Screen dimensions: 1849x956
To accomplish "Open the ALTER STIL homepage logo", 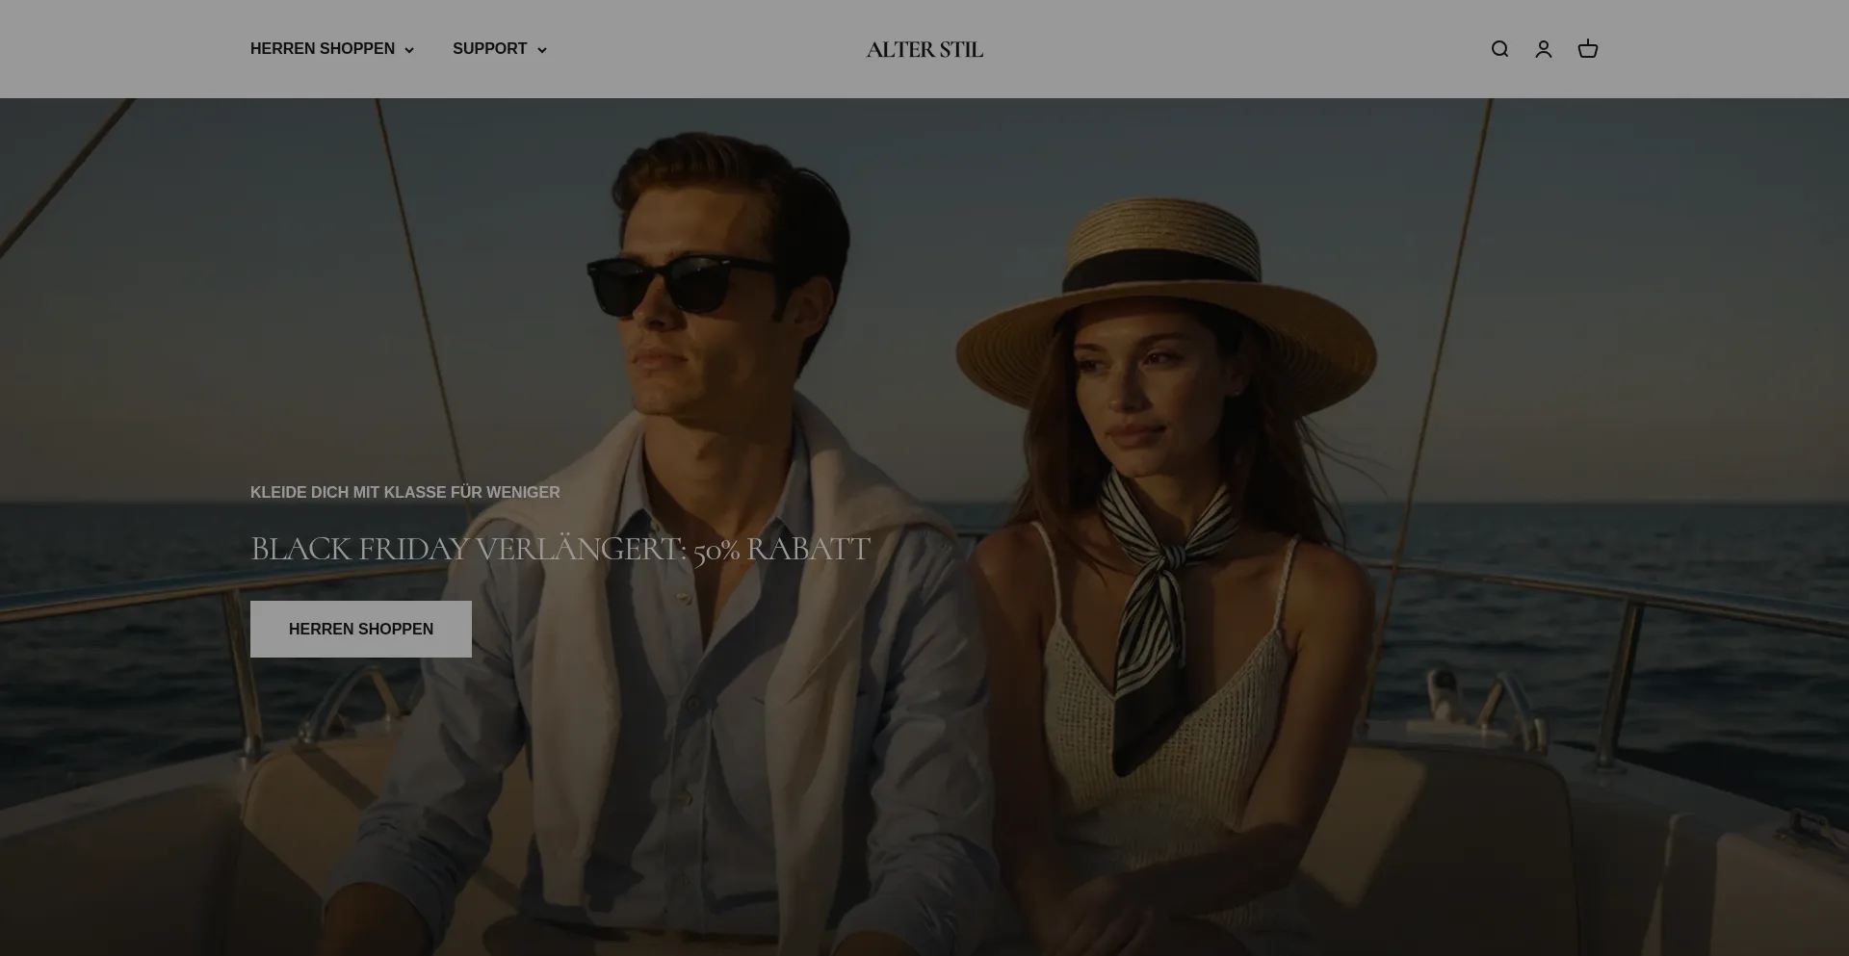I will [x=924, y=48].
